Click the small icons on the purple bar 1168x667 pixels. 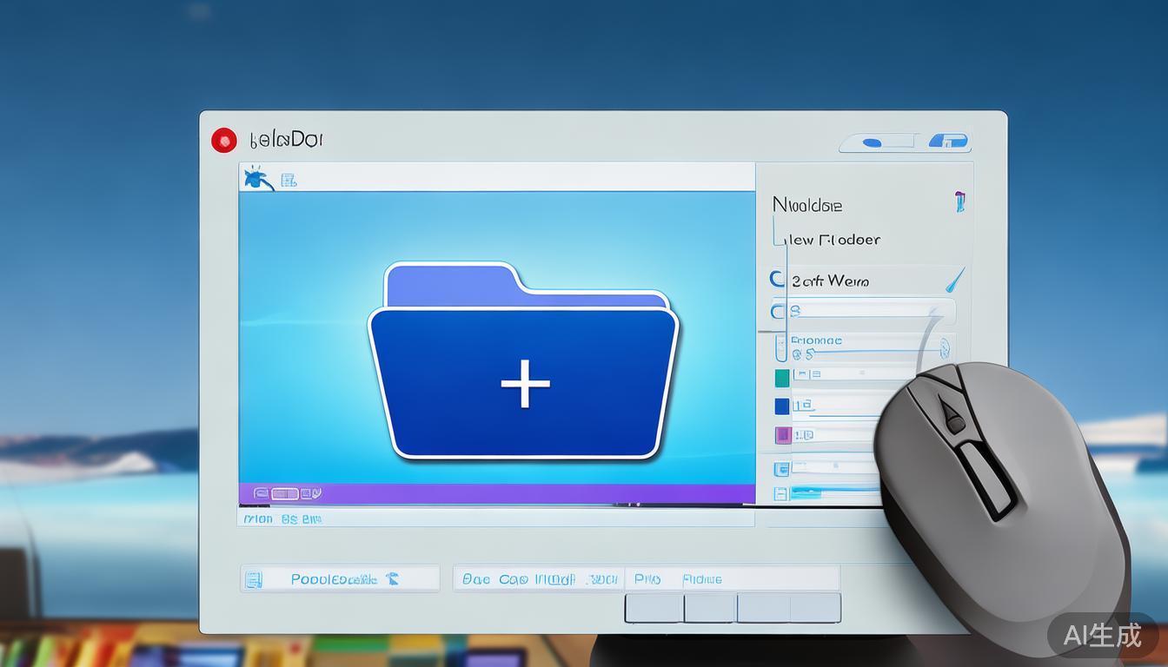click(x=287, y=493)
